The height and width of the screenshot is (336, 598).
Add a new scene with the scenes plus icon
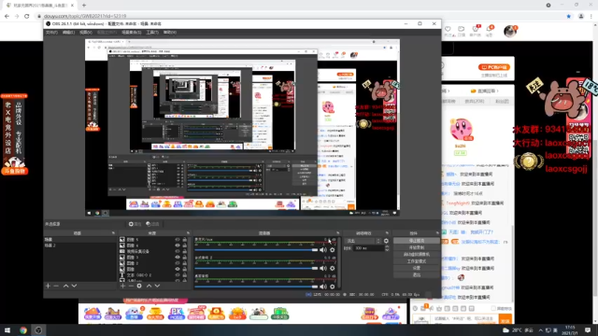[x=48, y=286]
